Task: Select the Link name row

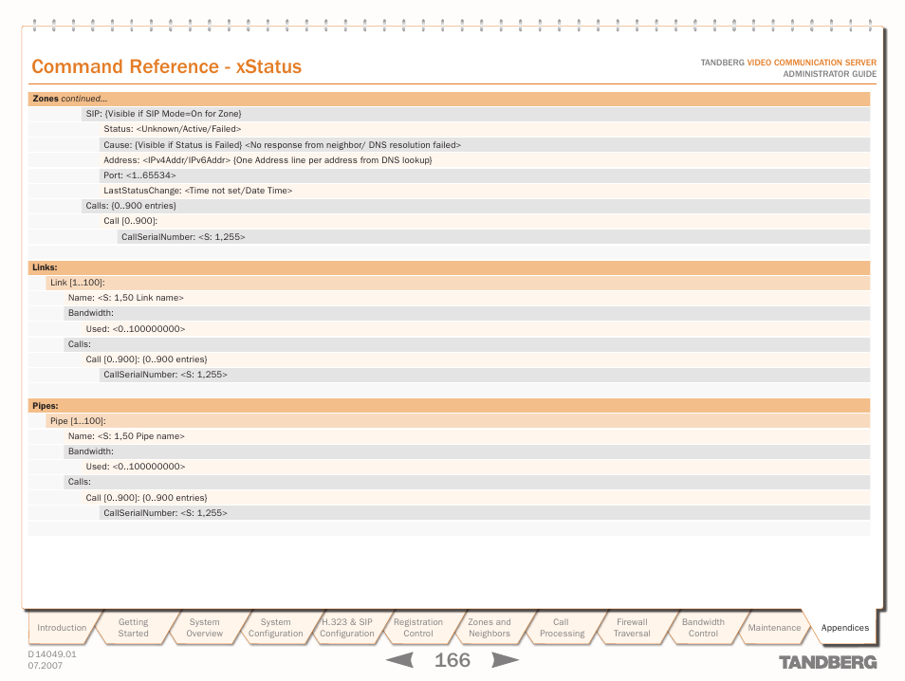Action: coord(467,298)
